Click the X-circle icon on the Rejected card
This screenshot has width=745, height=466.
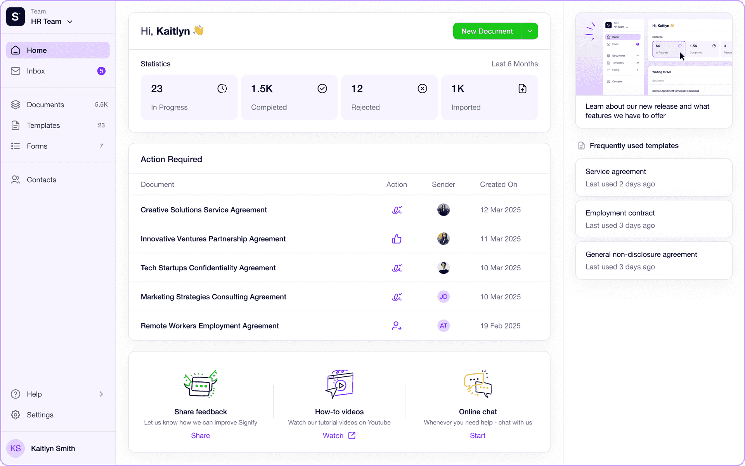(422, 89)
